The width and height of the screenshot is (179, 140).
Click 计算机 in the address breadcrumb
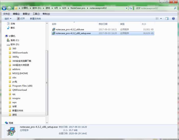click(25, 8)
